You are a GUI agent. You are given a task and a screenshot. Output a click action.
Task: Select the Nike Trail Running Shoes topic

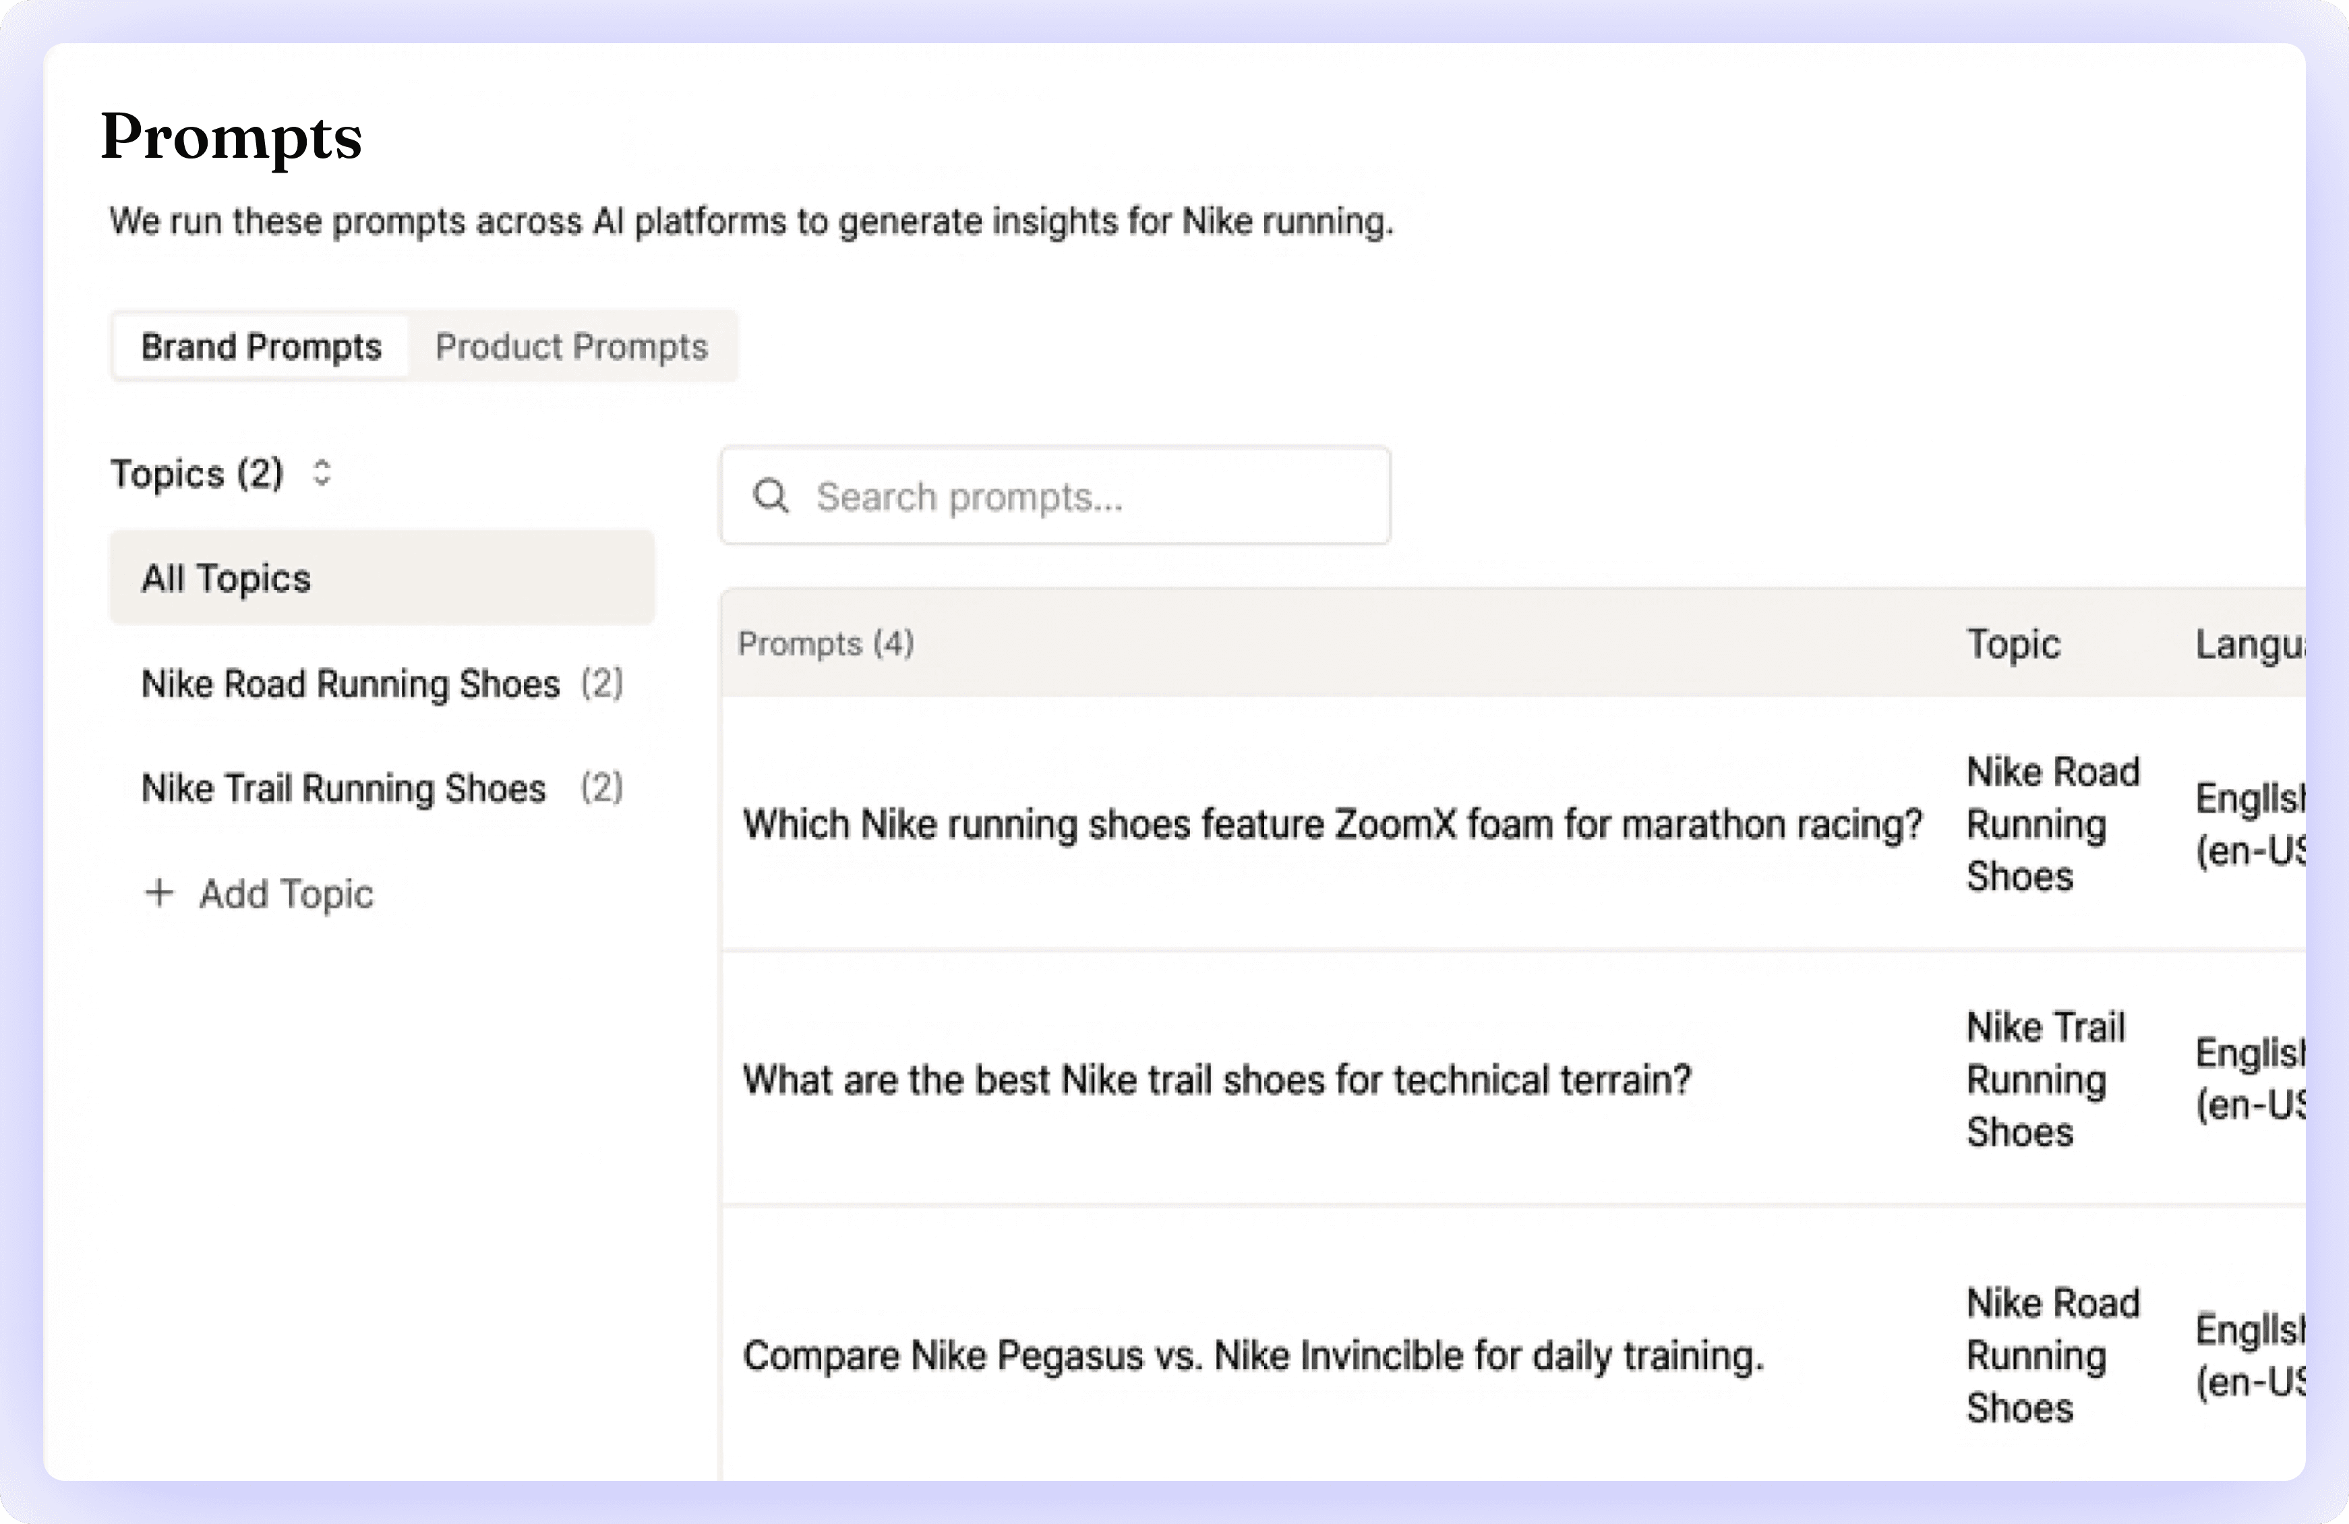click(343, 788)
